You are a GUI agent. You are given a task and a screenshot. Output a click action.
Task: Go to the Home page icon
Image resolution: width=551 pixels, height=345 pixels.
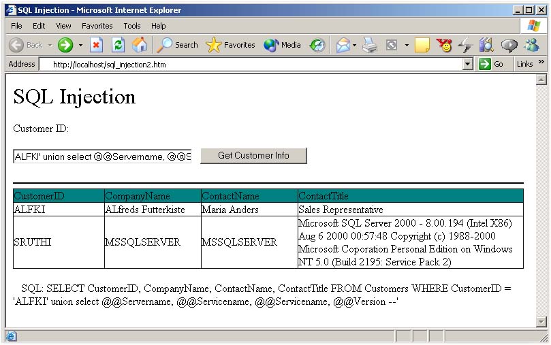(140, 45)
